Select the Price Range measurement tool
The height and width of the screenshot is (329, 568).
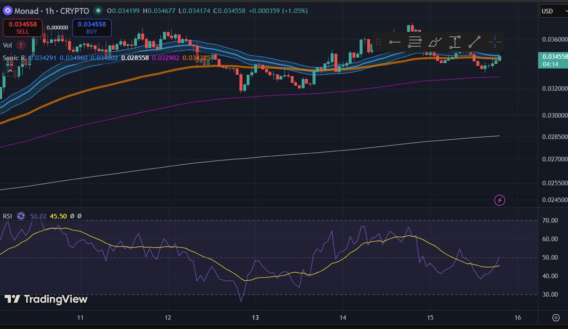point(455,42)
